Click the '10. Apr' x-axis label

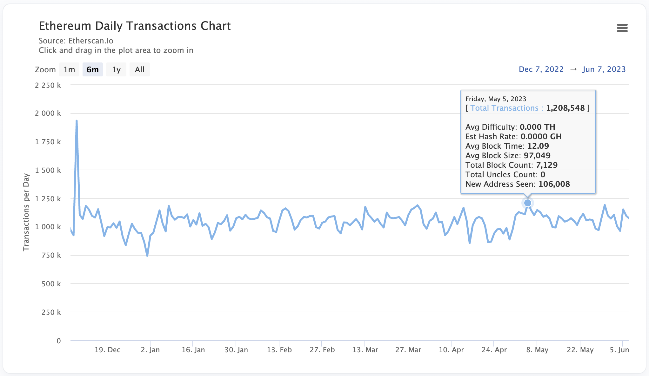(x=451, y=350)
